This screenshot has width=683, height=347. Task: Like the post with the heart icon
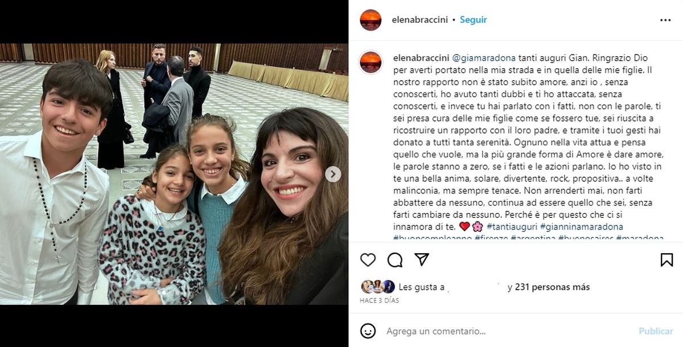pos(368,260)
